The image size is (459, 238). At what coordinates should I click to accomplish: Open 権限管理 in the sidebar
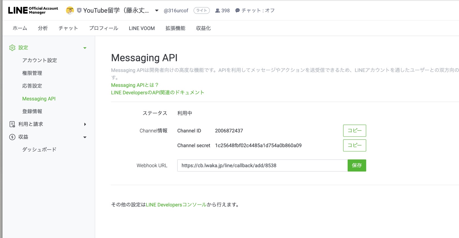[32, 73]
